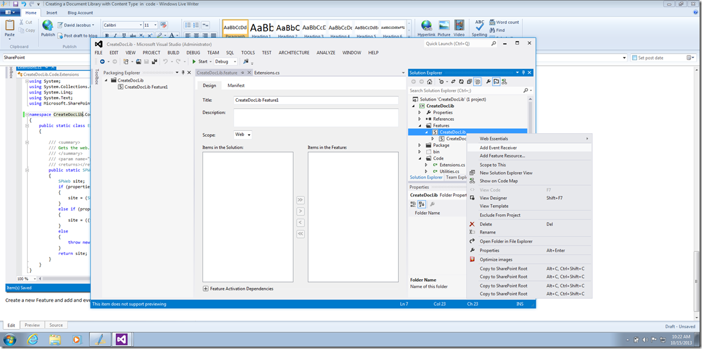The height and width of the screenshot is (349, 702).
Task: Expand the Properties node in Solution Explorer
Action: 420,112
